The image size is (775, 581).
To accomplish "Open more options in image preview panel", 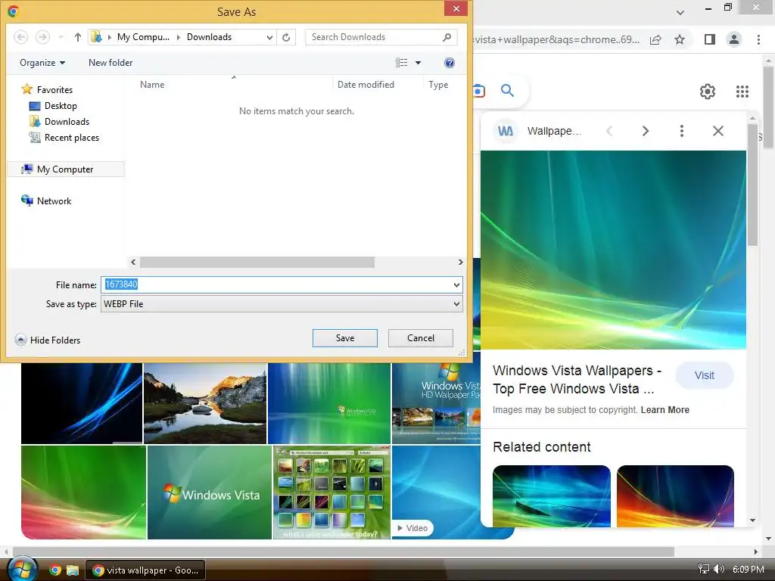I will pyautogui.click(x=682, y=131).
